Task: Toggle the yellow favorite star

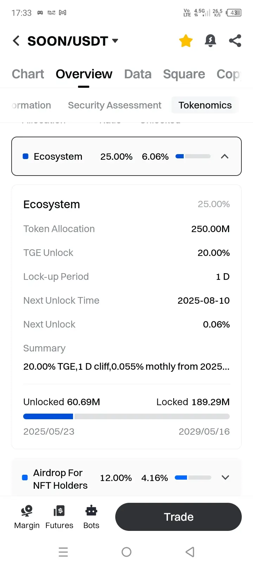Action: click(186, 41)
